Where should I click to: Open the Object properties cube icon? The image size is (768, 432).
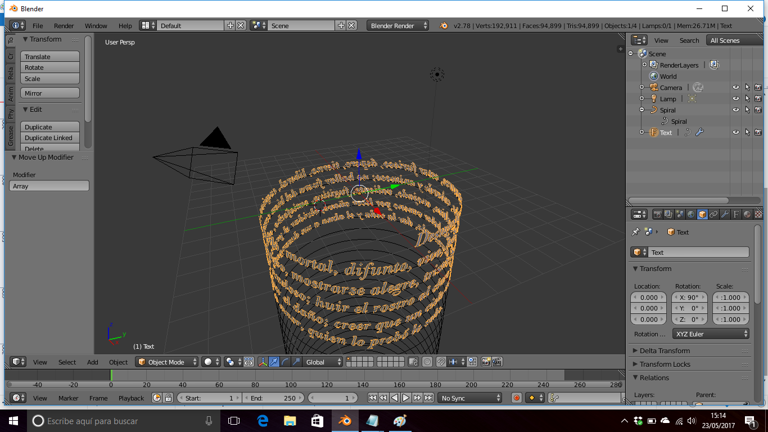tap(702, 214)
